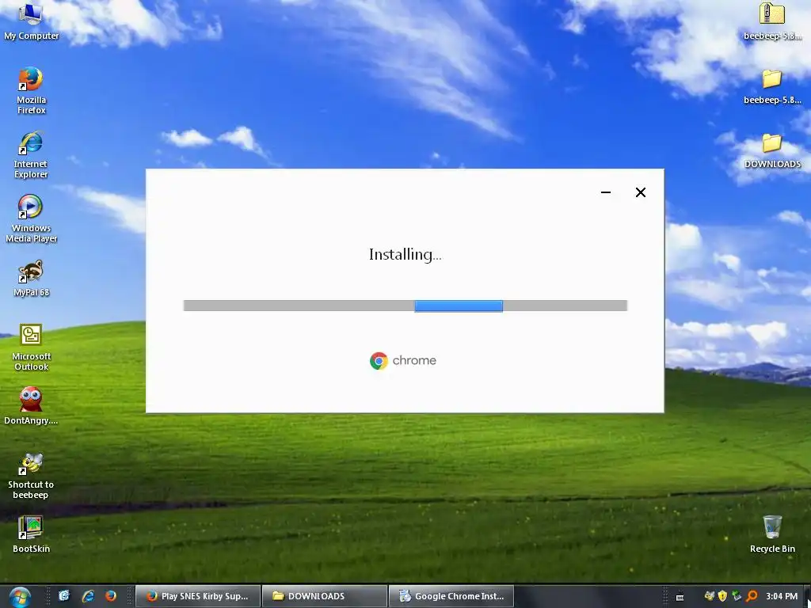
Task: Click the green arrow hardware tray icon
Action: pos(737,596)
